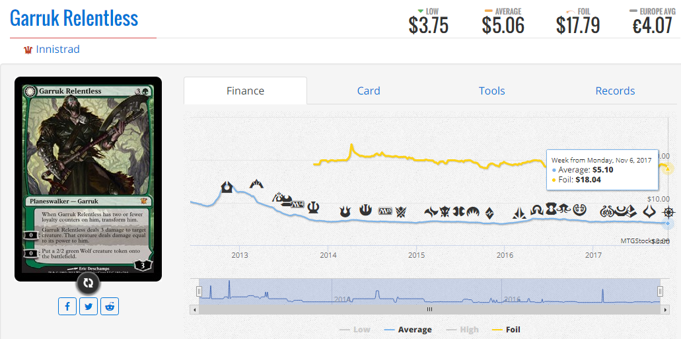Switch to the Tools tab
Viewport: 681px width, 339px height.
[491, 91]
